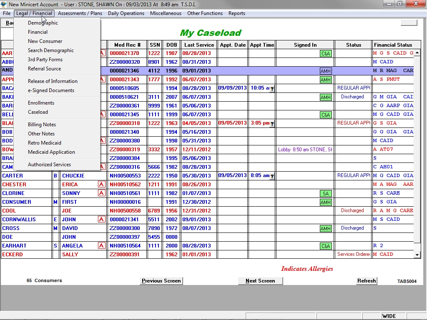Click the AMH badge in APP row
The image size is (427, 320).
point(326,80)
